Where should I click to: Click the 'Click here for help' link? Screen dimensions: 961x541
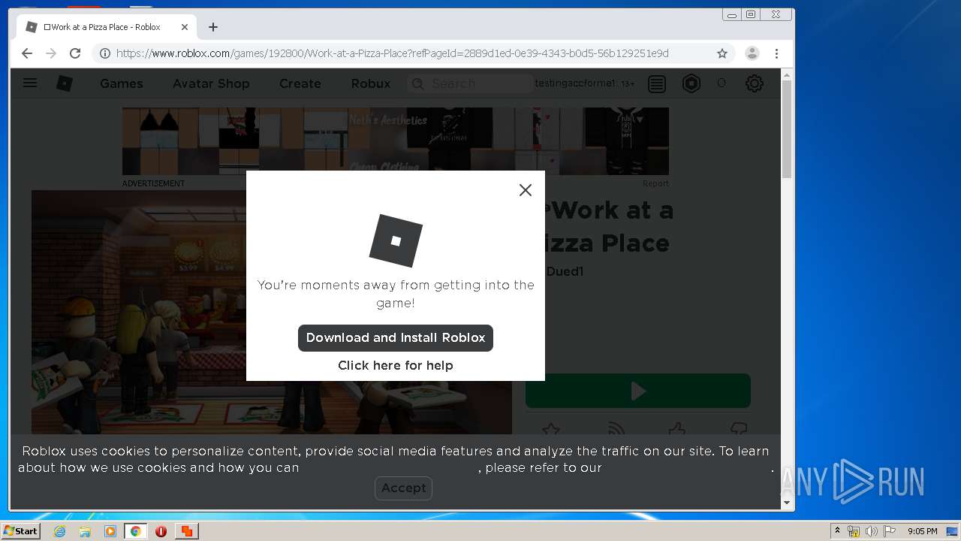click(x=396, y=365)
